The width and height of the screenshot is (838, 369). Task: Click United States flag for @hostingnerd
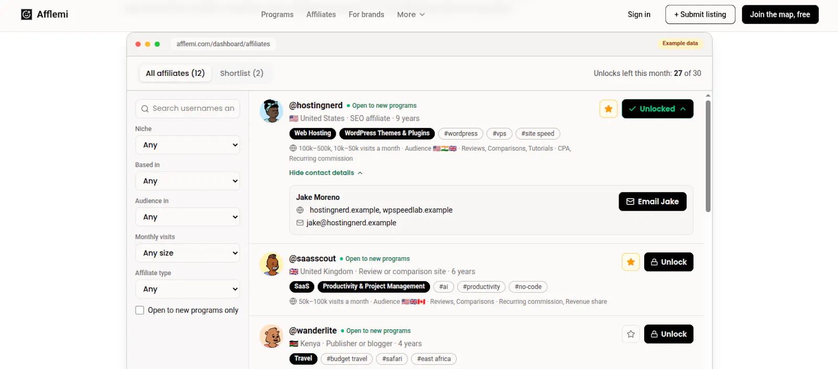pyautogui.click(x=294, y=119)
